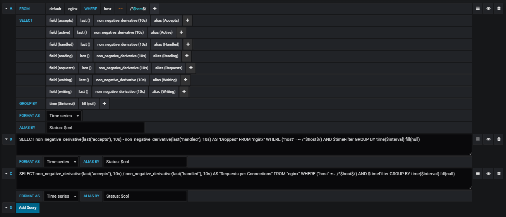Click the alias (Writing) segment
Screen dimensions: 506x217
pos(164,92)
